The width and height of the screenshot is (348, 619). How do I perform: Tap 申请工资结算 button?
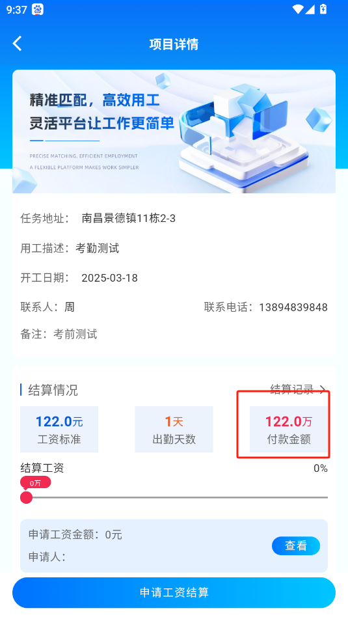click(174, 592)
